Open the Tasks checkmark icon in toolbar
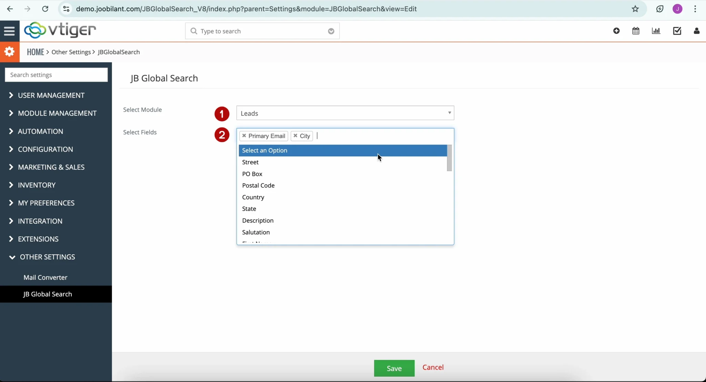The height and width of the screenshot is (382, 706). pyautogui.click(x=677, y=31)
